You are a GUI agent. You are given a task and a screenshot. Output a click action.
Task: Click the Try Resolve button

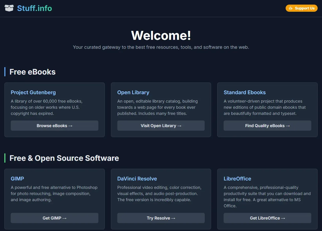coord(161,218)
